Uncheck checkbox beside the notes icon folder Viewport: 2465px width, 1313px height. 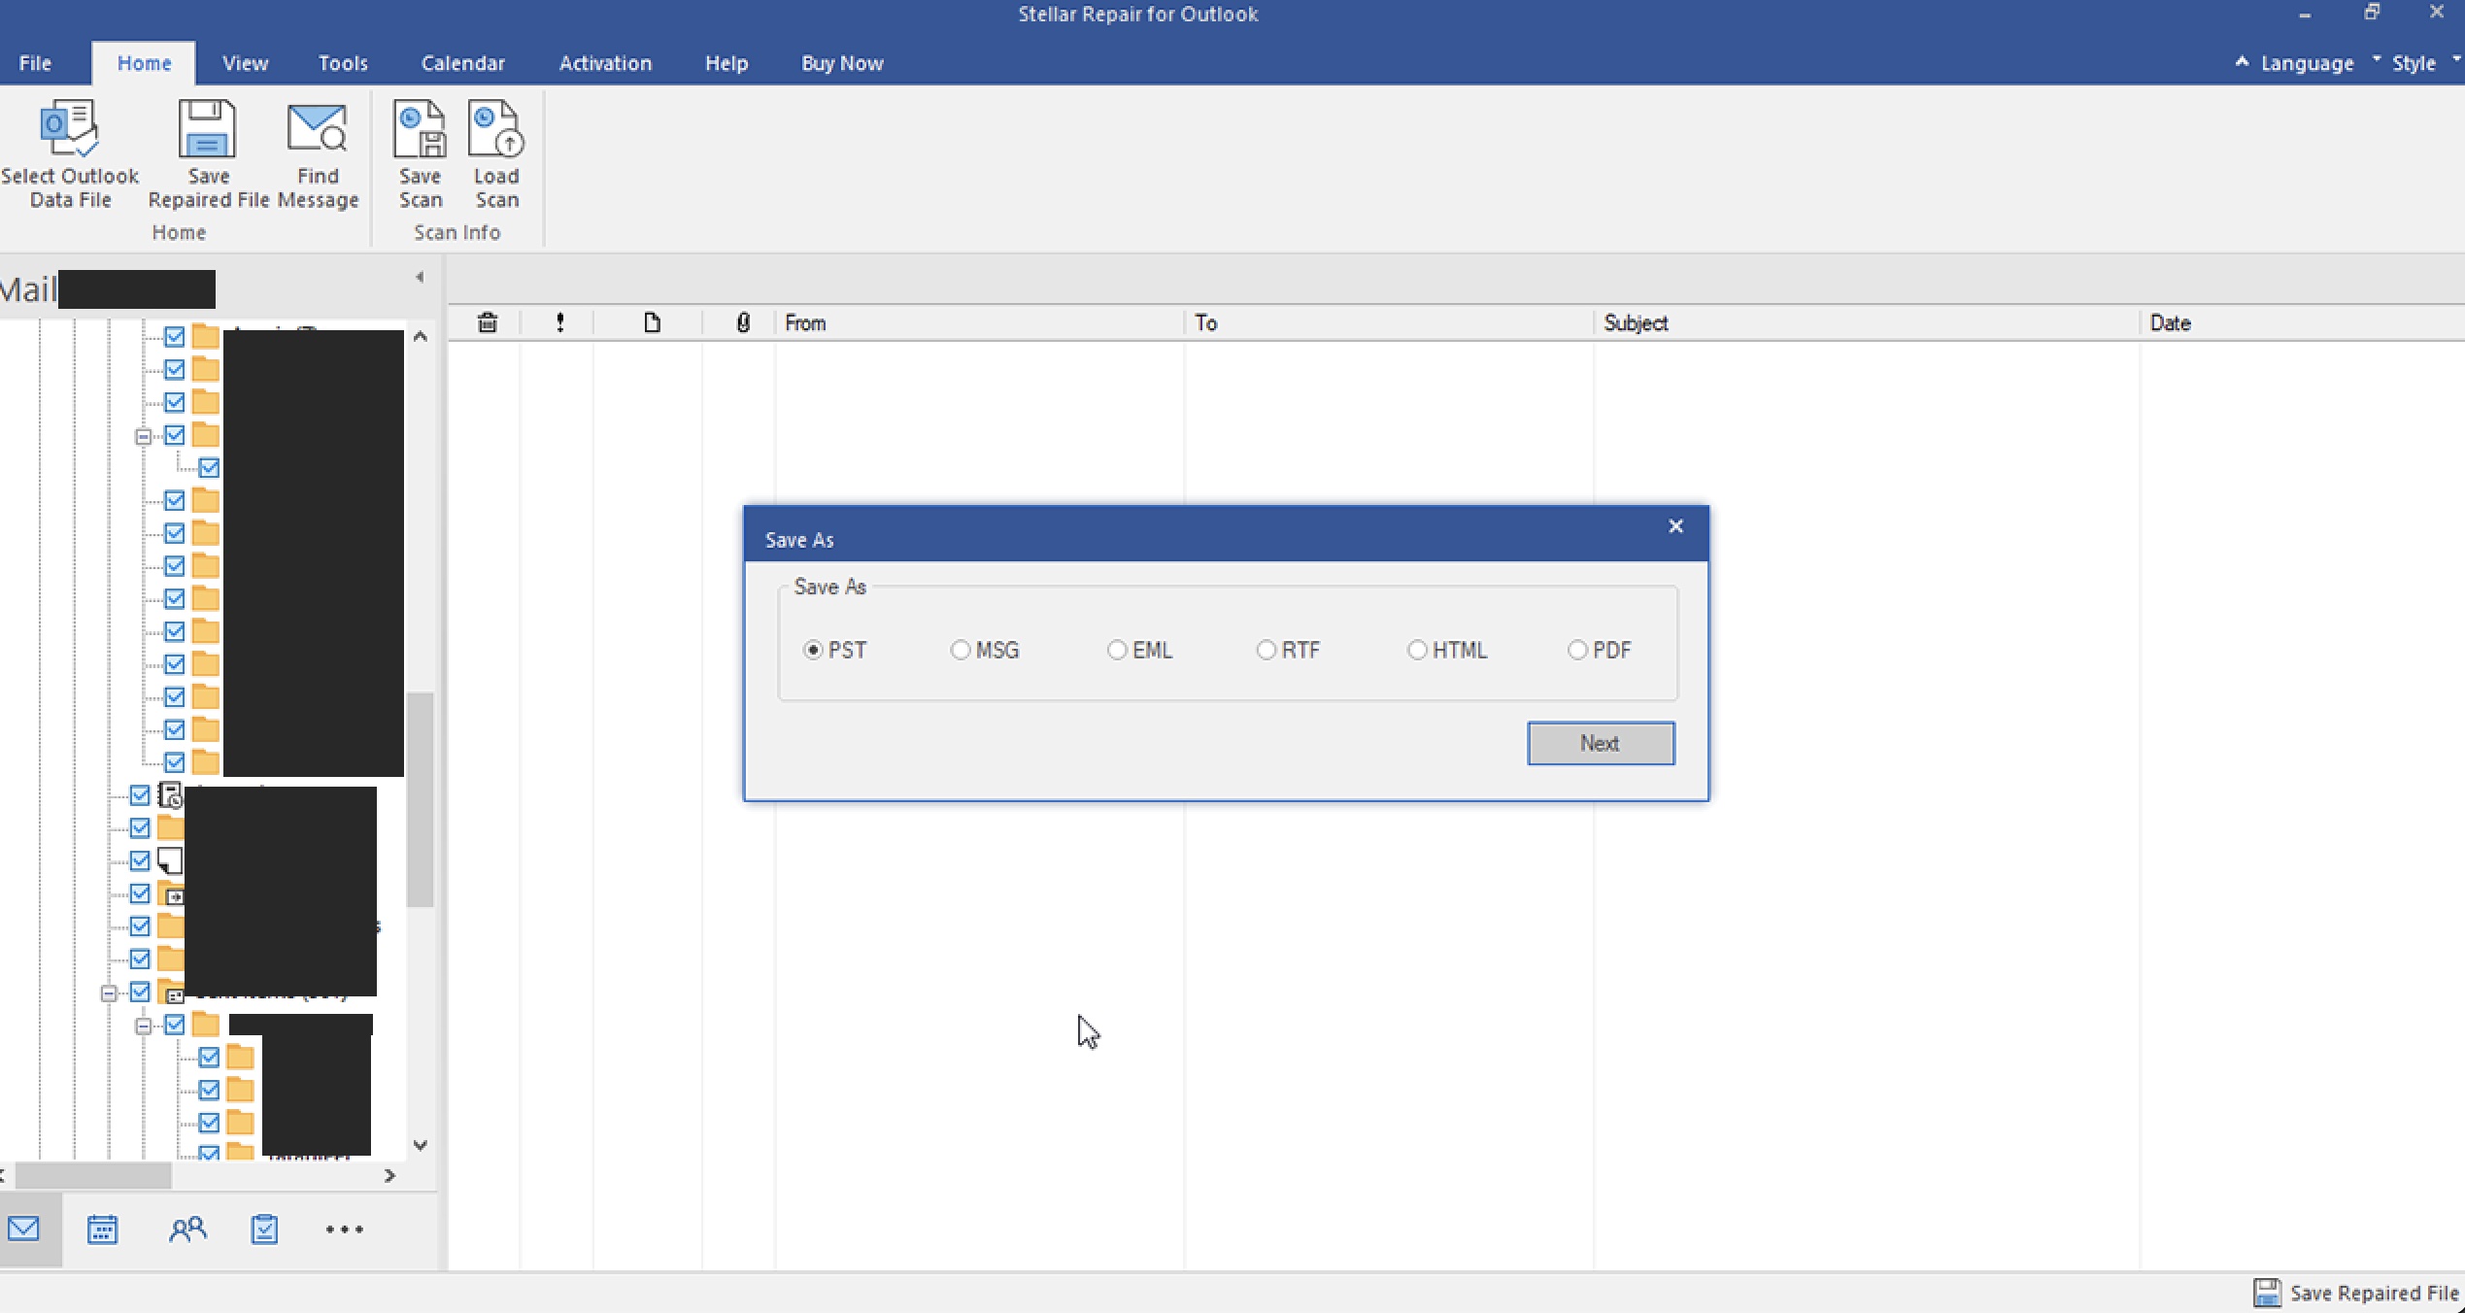[140, 860]
